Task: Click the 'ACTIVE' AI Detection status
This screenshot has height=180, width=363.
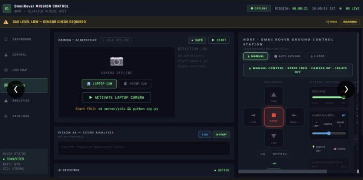Action: [222, 170]
